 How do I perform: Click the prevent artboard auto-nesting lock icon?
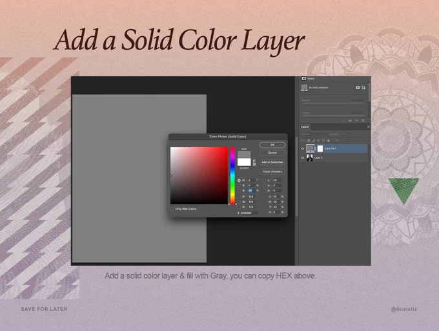click(323, 140)
